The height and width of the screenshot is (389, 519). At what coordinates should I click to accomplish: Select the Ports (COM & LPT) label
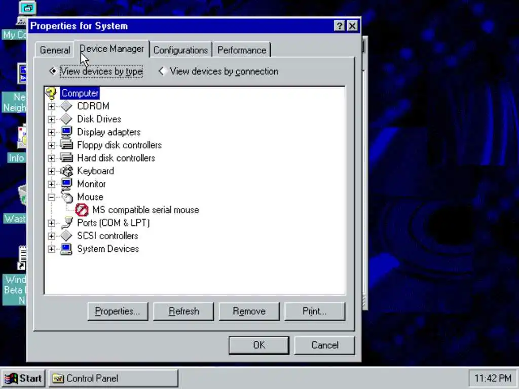(x=113, y=223)
